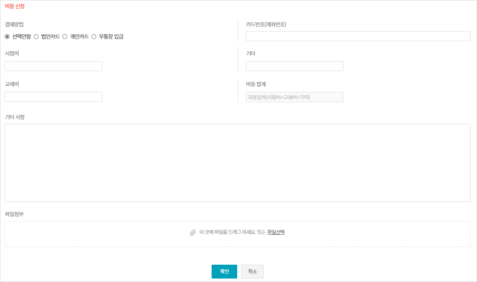Click the 결제방법 field label
This screenshot has width=477, height=282.
coord(14,24)
